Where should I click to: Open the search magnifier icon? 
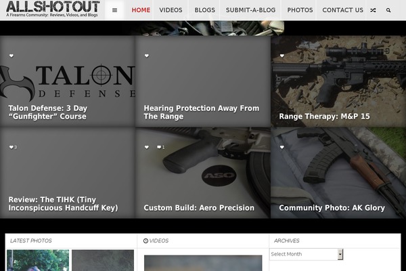tap(388, 10)
